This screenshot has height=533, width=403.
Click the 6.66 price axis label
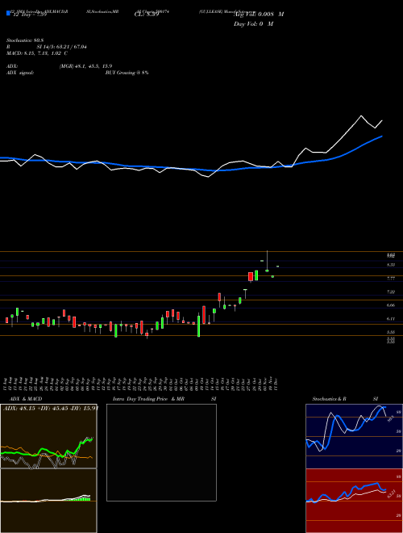pyautogui.click(x=391, y=305)
